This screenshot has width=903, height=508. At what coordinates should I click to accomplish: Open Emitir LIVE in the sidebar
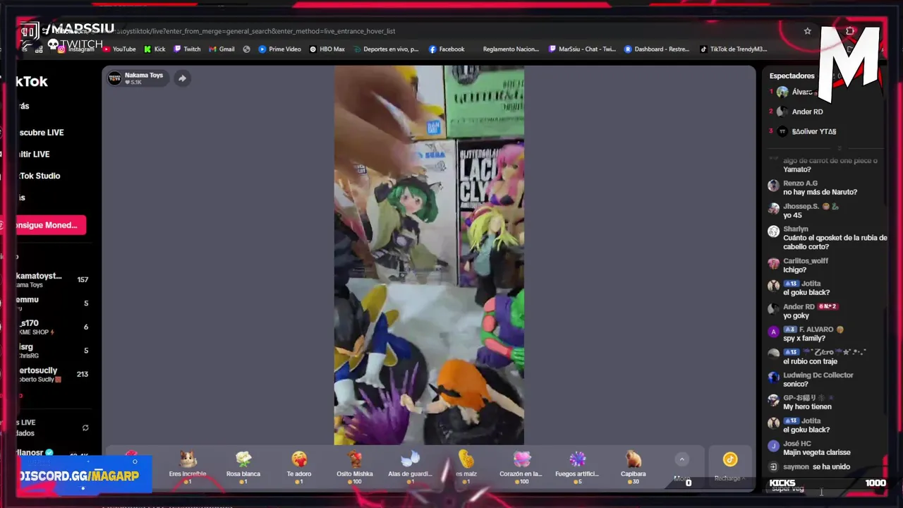(x=34, y=155)
